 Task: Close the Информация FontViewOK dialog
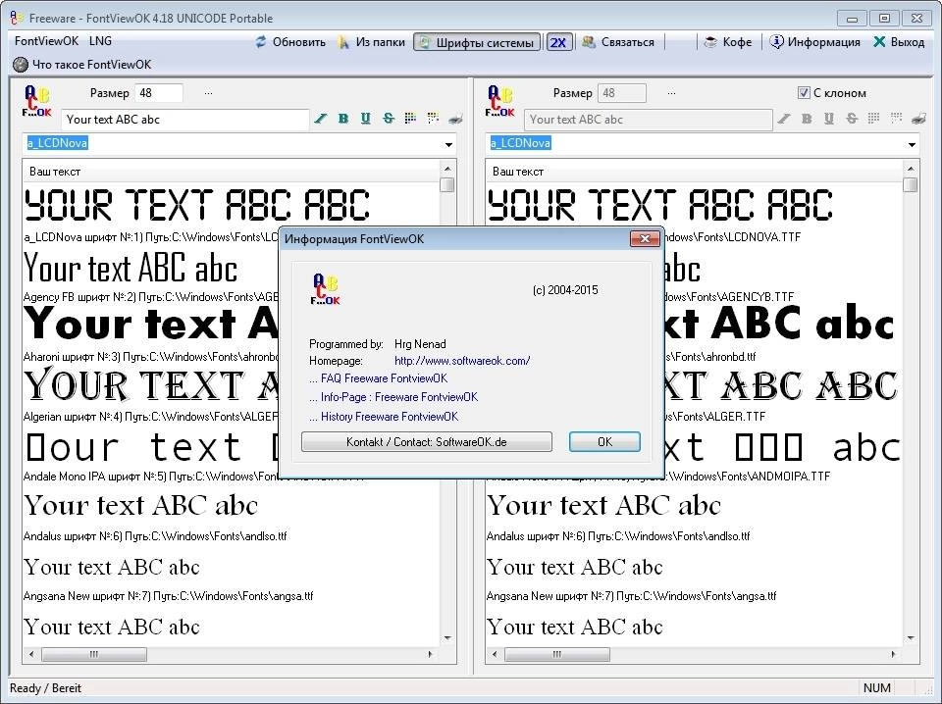tap(645, 238)
